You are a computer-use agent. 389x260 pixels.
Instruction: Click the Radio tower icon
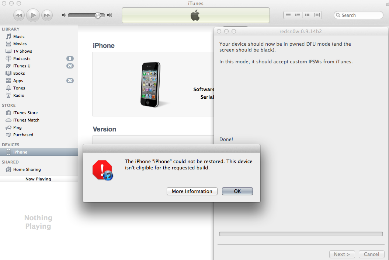8,95
